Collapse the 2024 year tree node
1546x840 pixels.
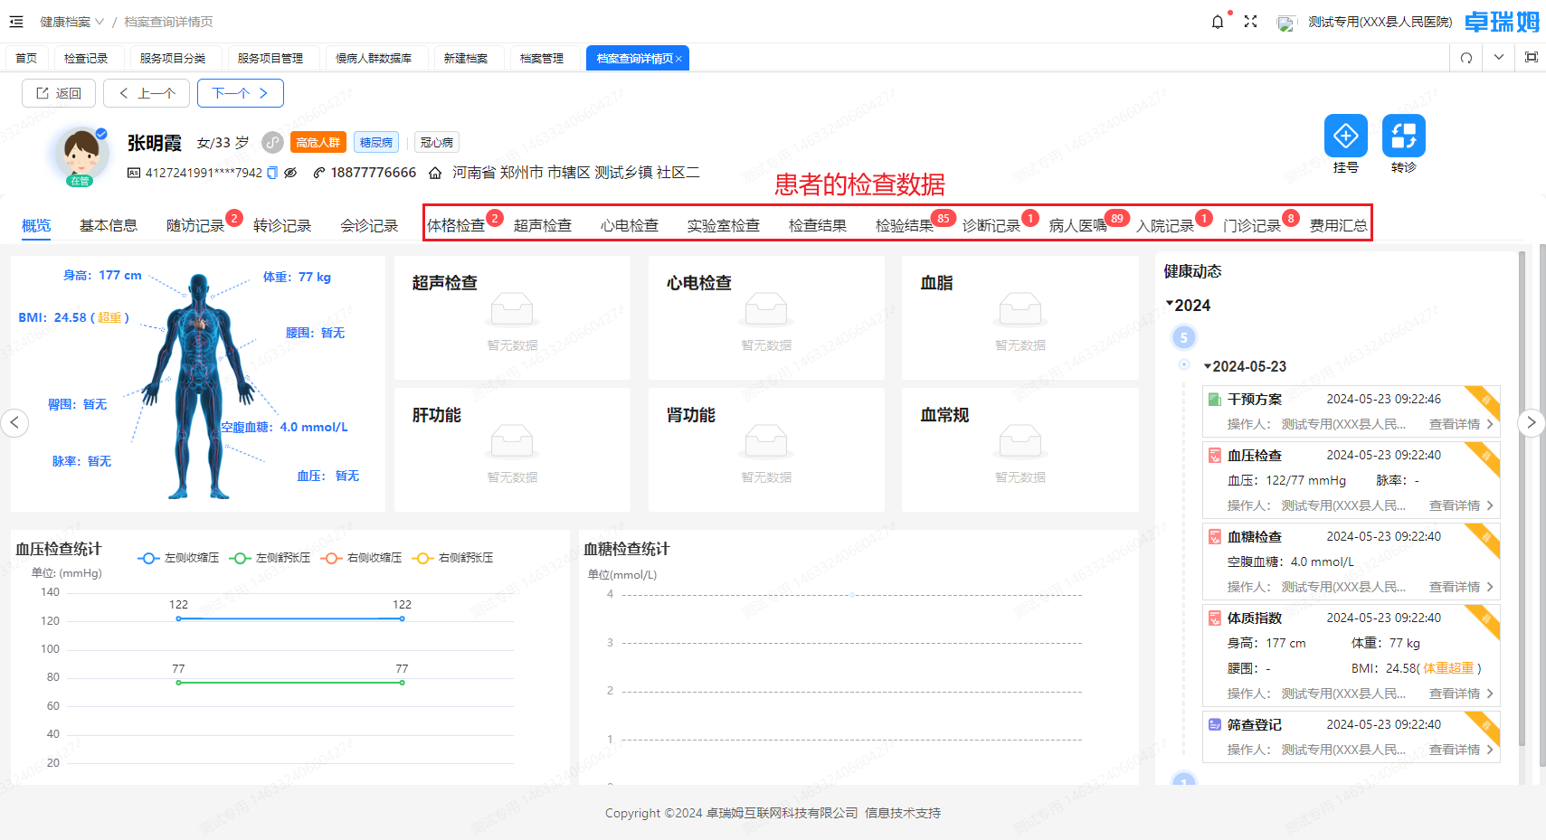[x=1170, y=305]
